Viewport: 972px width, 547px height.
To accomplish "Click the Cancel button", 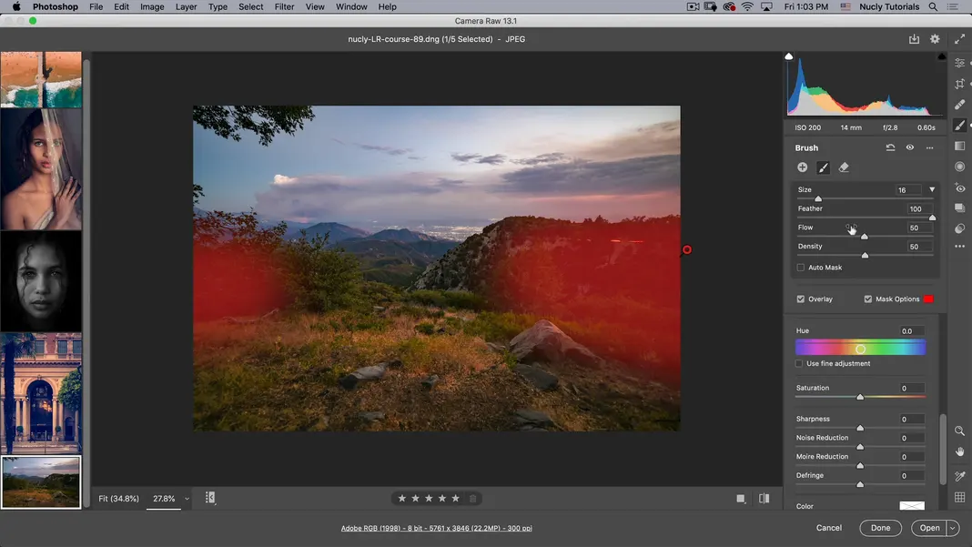I will 829,528.
